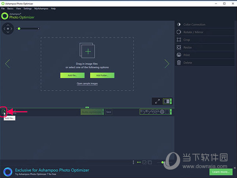Deselect all images icon
The width and height of the screenshot is (237, 178).
[x=150, y=163]
